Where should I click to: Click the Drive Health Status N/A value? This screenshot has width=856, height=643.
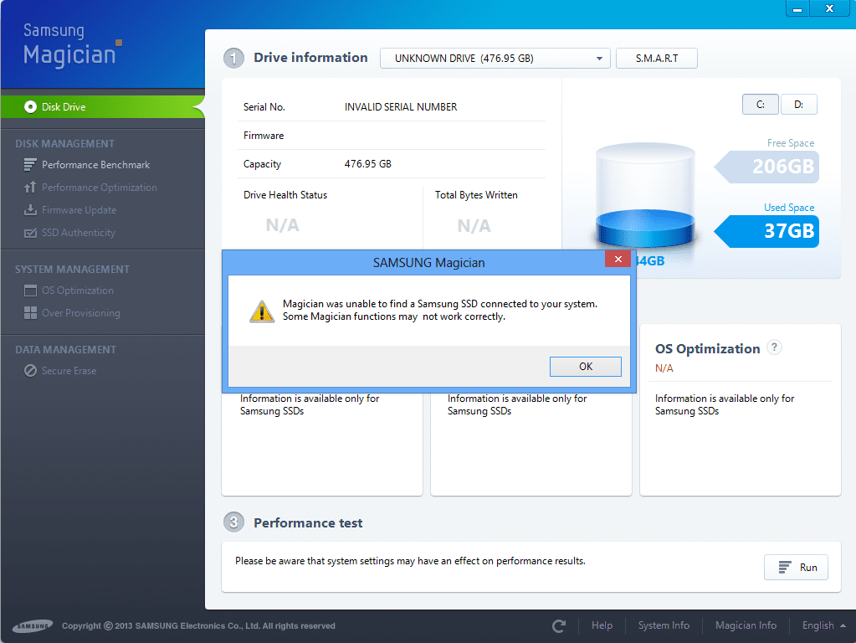(282, 225)
